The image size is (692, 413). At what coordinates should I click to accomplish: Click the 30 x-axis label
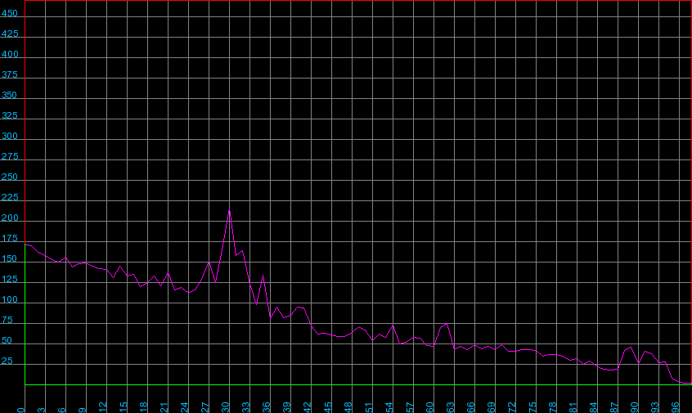click(225, 406)
